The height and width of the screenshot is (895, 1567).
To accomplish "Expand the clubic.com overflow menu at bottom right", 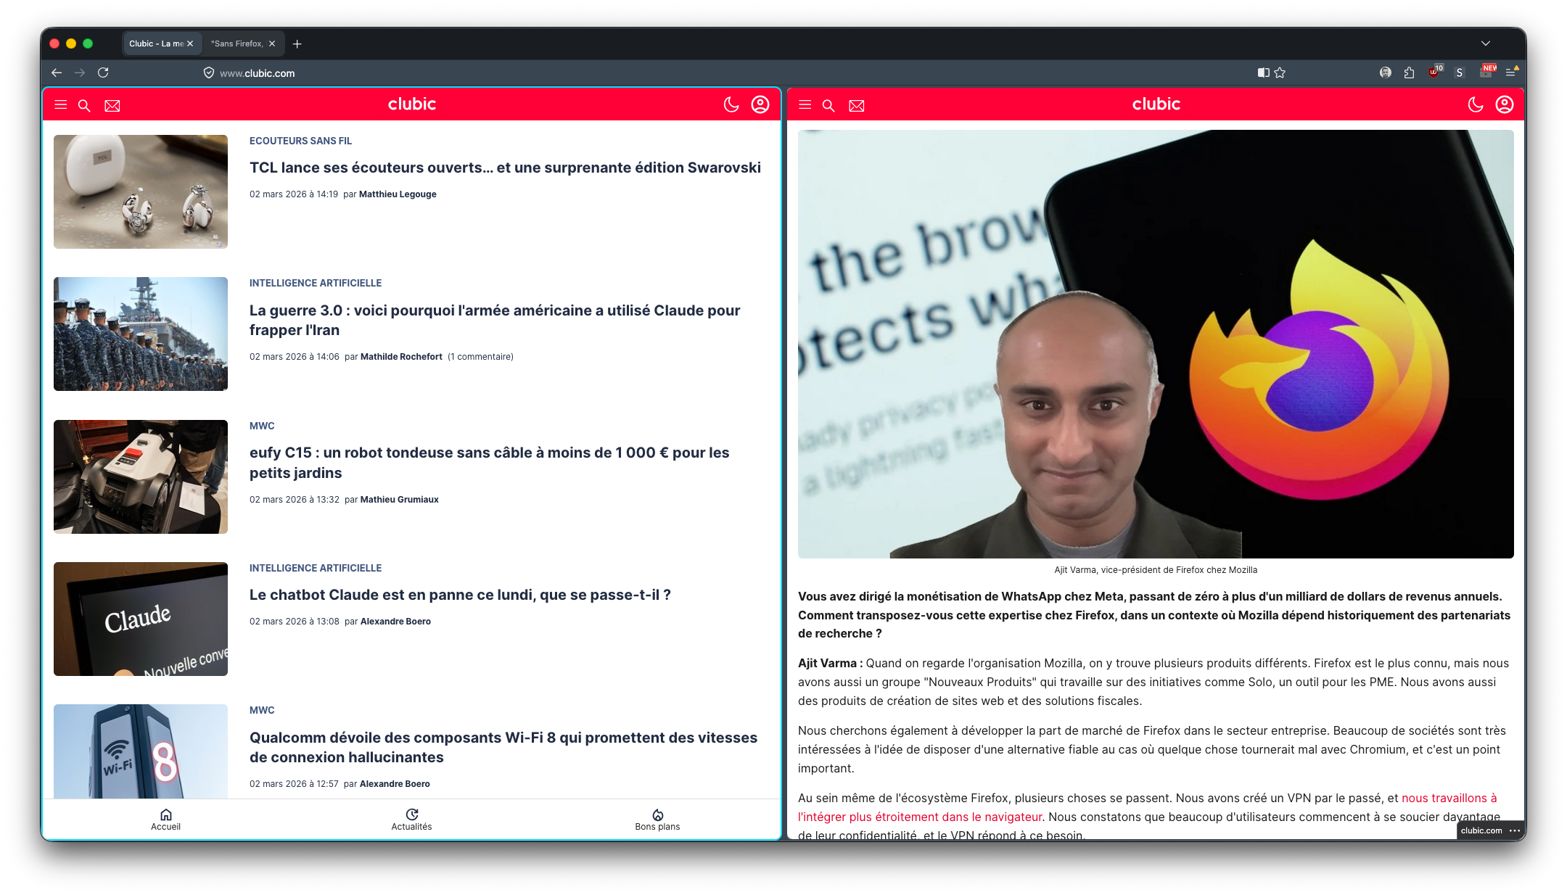I will 1515,830.
